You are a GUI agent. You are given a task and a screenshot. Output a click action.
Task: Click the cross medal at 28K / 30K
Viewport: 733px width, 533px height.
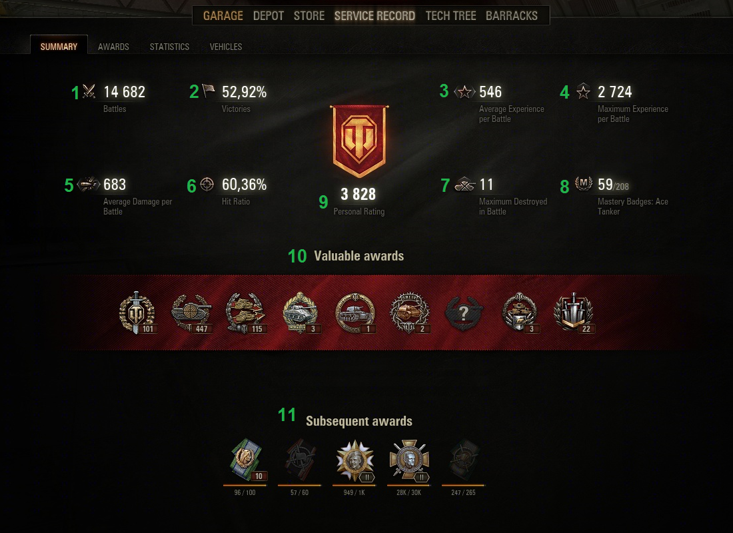tap(409, 460)
